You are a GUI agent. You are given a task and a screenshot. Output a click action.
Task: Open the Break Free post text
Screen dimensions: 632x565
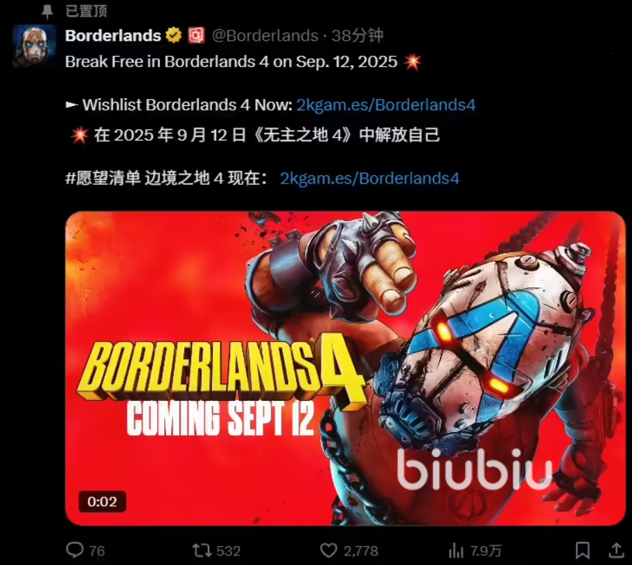click(231, 62)
